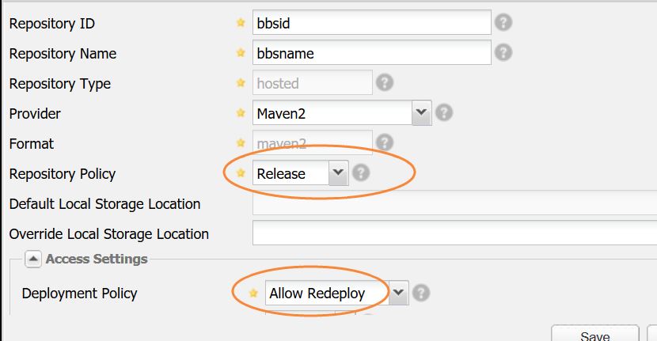Click the Override Local Storage Location field
657x341 pixels.
pos(454,233)
